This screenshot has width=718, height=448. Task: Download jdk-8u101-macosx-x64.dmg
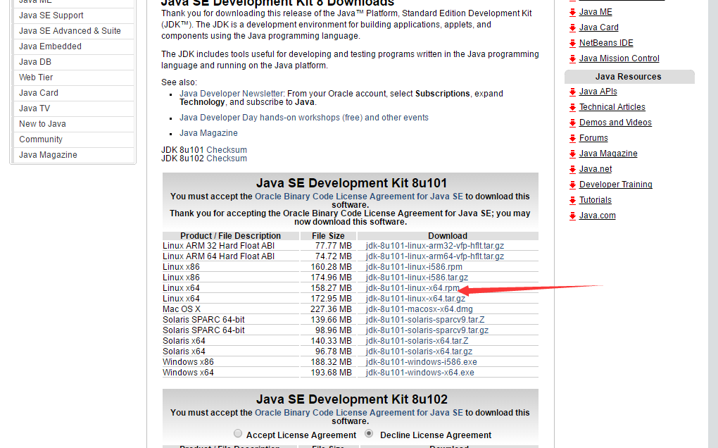[419, 309]
